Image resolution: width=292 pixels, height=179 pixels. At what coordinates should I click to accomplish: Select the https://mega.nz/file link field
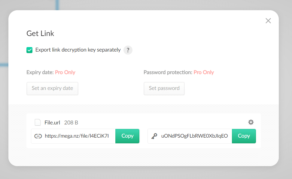(73, 136)
